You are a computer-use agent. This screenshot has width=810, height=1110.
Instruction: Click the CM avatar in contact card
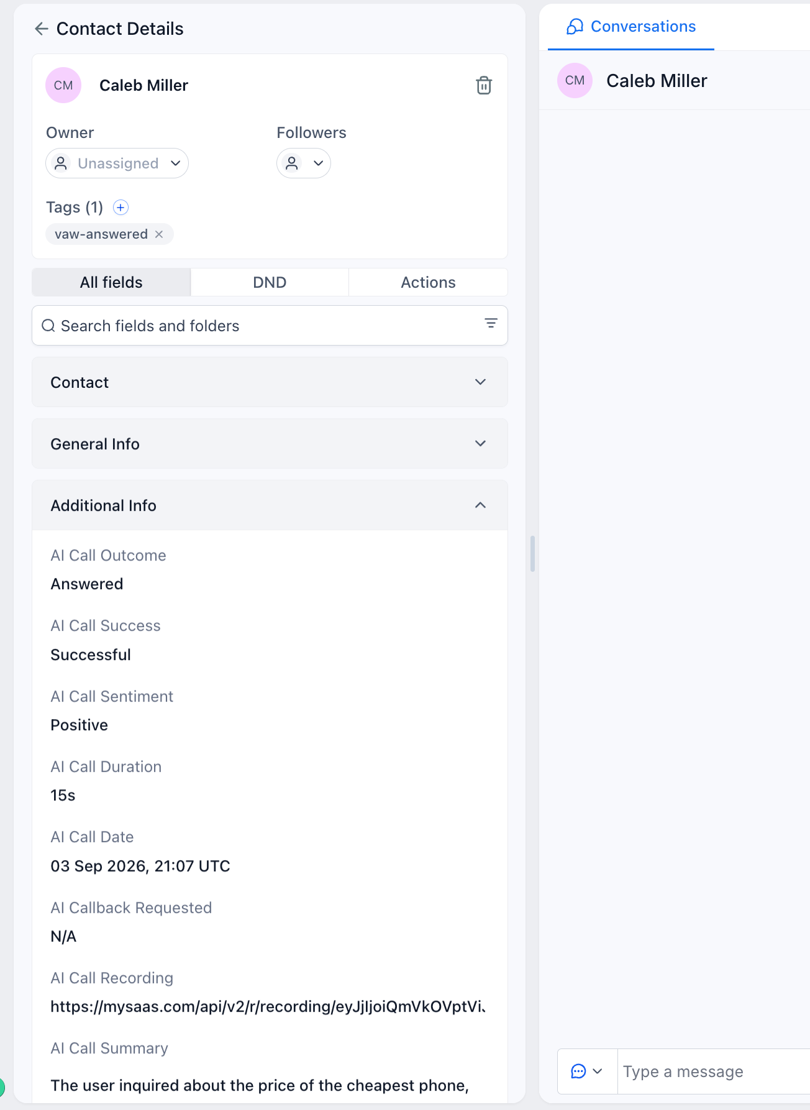pyautogui.click(x=63, y=85)
